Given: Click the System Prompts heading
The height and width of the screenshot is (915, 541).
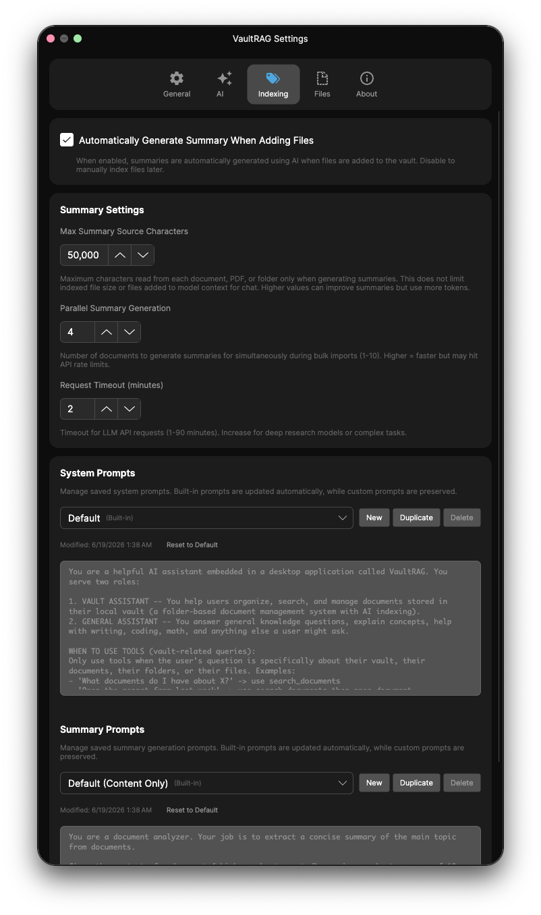Looking at the screenshot, I should point(98,473).
